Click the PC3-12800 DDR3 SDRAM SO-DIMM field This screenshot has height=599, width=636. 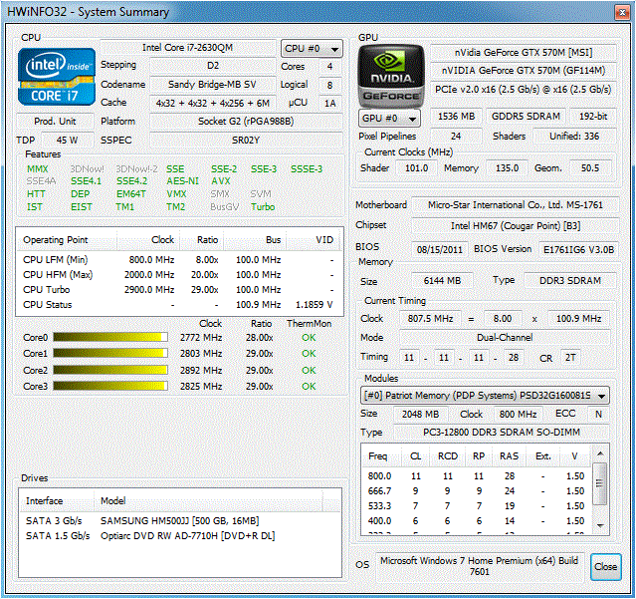click(502, 433)
